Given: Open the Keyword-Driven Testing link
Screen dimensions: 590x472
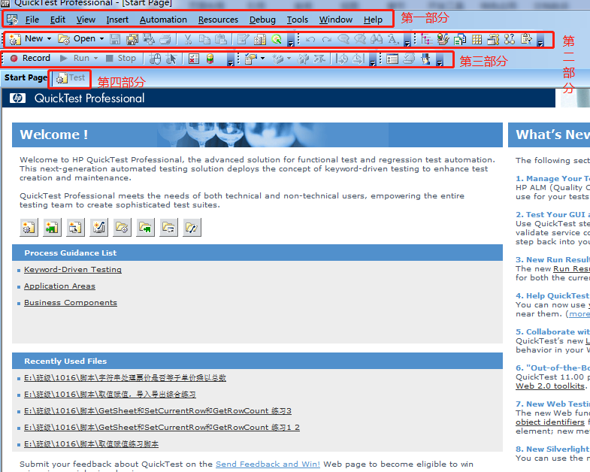Looking at the screenshot, I should coord(73,270).
